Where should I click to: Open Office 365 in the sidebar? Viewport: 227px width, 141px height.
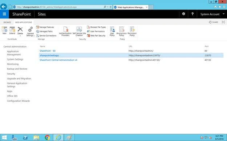tap(12, 96)
